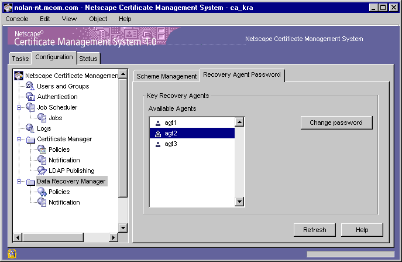Click the padlock security icon in status bar

[x=12, y=254]
